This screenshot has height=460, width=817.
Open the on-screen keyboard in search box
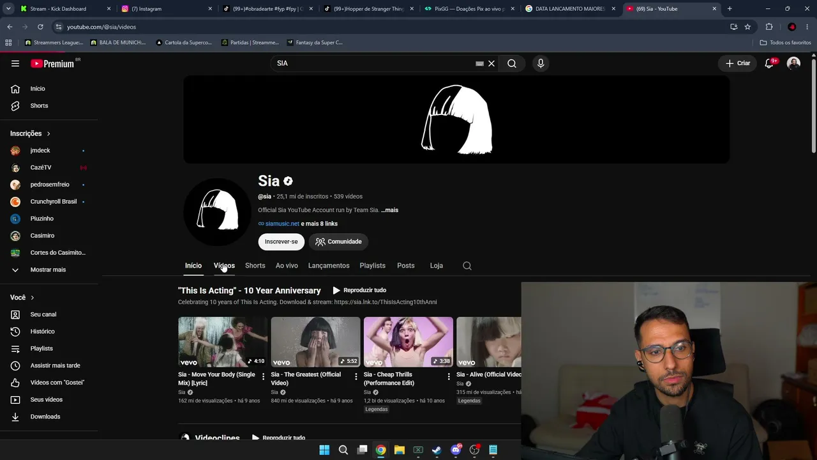click(479, 63)
